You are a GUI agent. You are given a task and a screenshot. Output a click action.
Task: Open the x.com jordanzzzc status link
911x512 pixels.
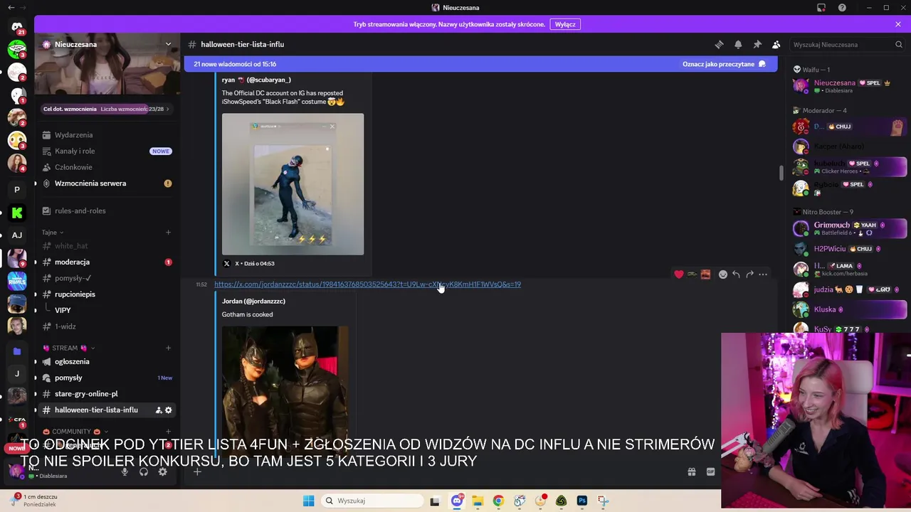tap(367, 284)
